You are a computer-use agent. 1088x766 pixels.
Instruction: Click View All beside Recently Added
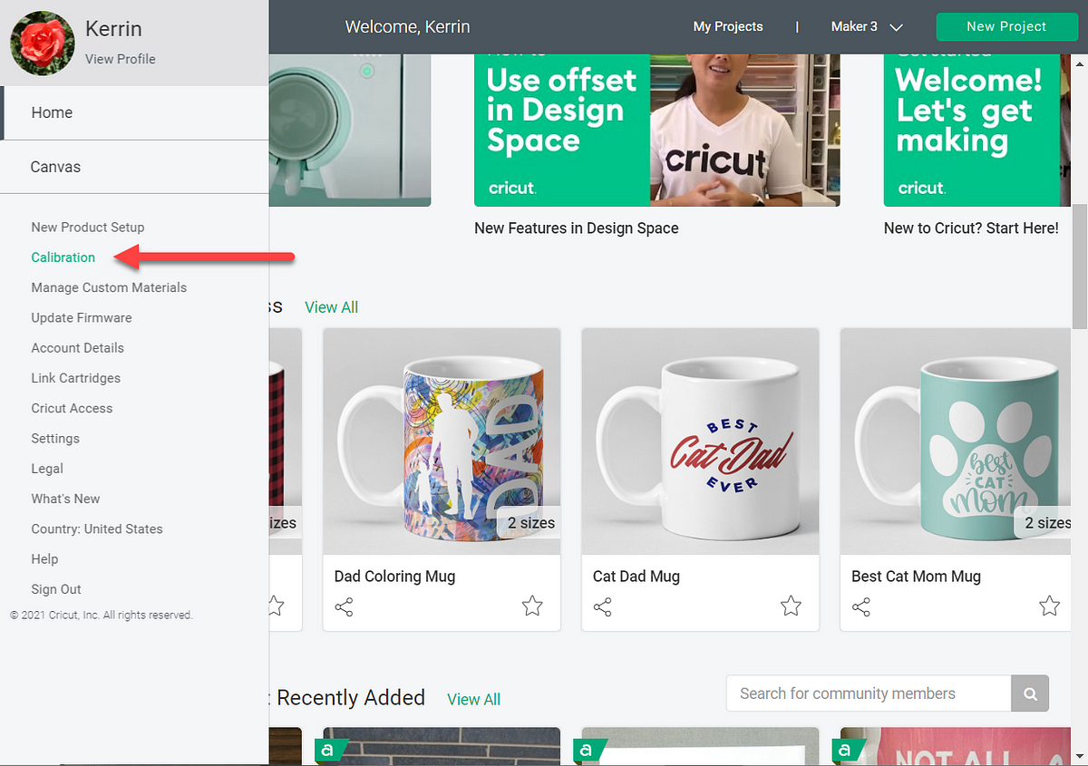(x=474, y=700)
